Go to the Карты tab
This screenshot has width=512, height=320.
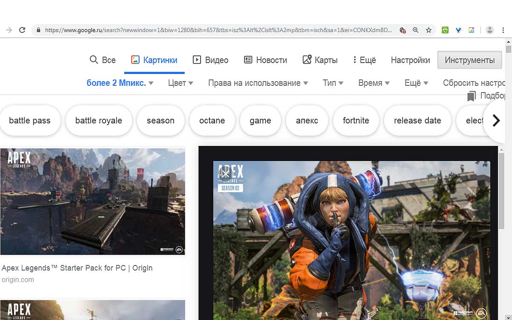320,60
